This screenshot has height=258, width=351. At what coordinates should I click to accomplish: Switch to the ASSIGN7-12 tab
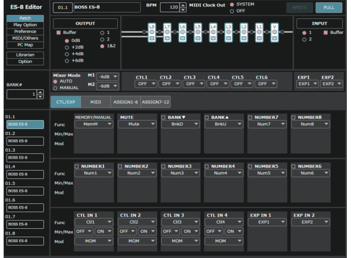tap(156, 102)
